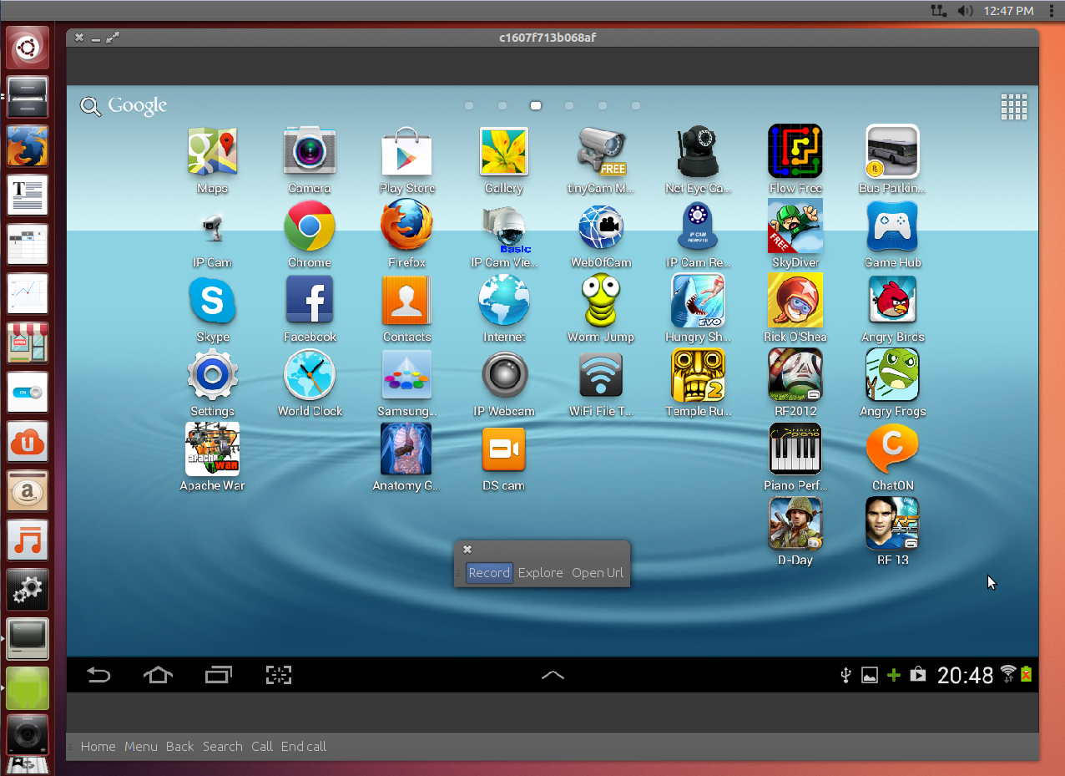Launch Angry Birds
The height and width of the screenshot is (776, 1065).
pyautogui.click(x=891, y=301)
